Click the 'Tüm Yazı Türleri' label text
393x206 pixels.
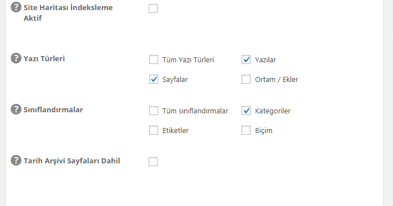(x=188, y=60)
